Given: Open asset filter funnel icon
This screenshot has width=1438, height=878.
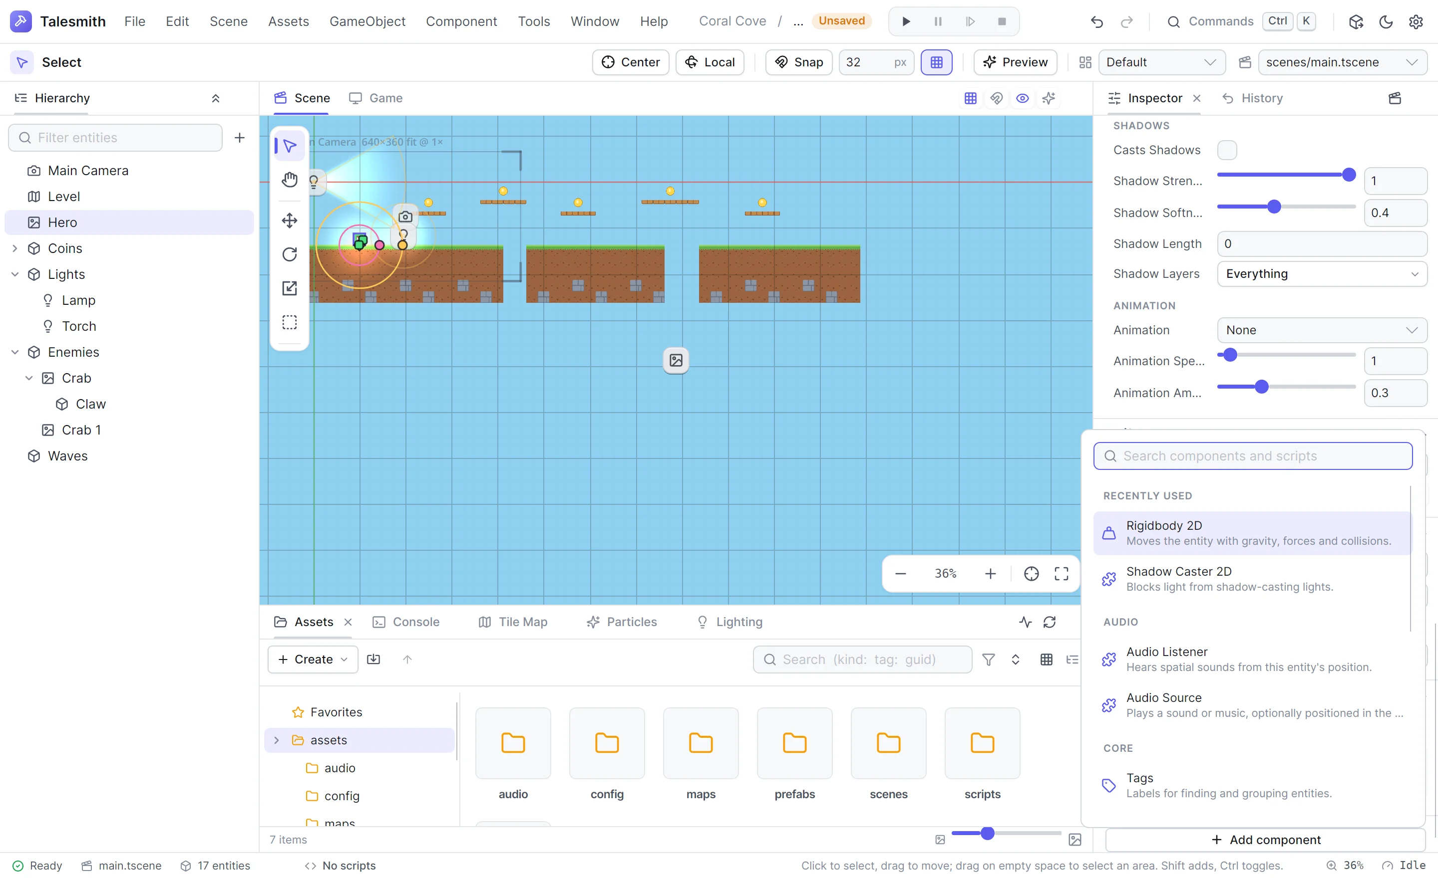Looking at the screenshot, I should 989,659.
